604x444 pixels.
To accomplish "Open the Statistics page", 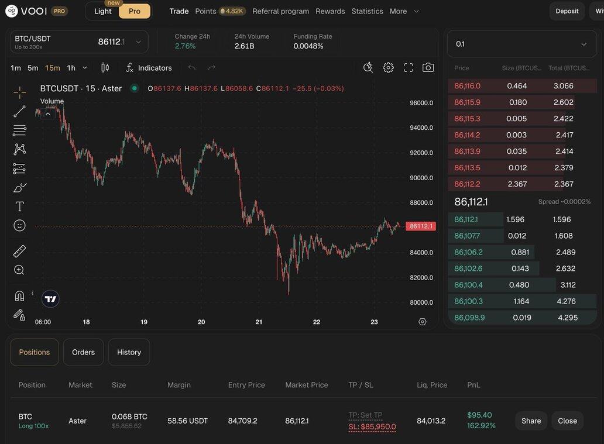I will point(367,11).
